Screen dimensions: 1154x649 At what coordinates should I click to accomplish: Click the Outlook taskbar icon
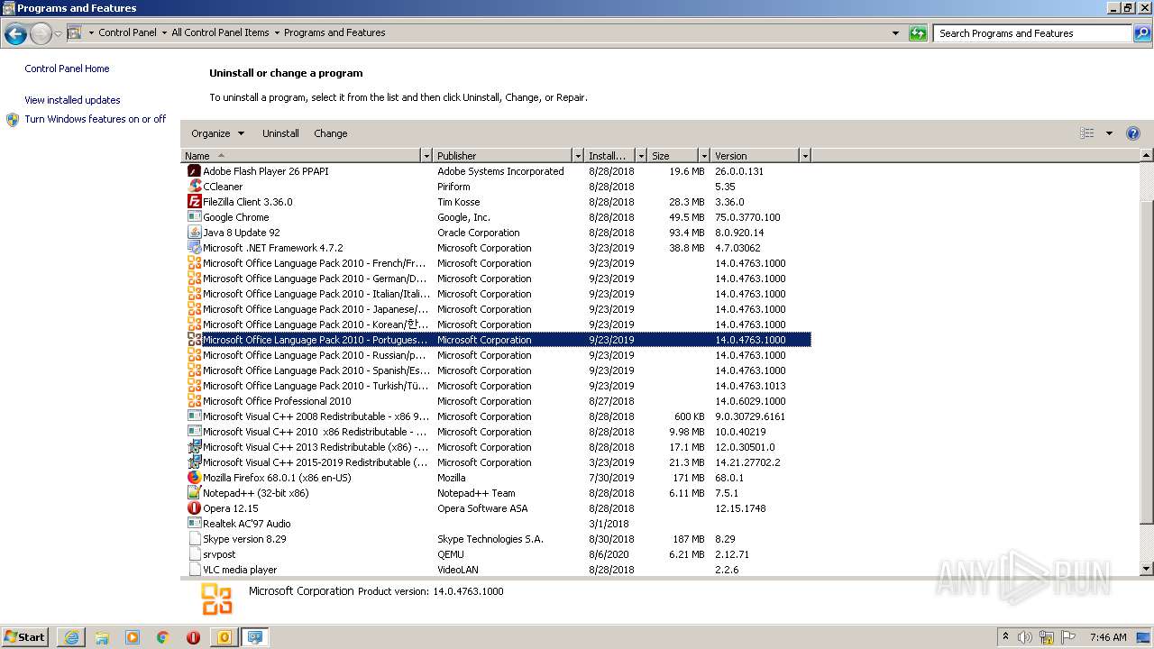click(224, 637)
